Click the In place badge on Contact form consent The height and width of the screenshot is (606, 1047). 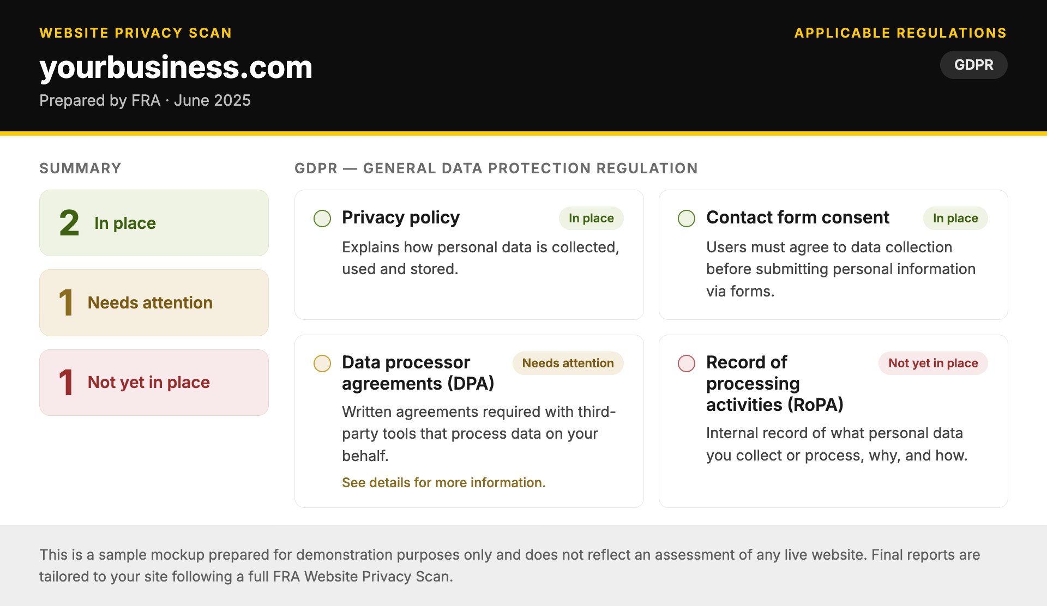(x=955, y=218)
